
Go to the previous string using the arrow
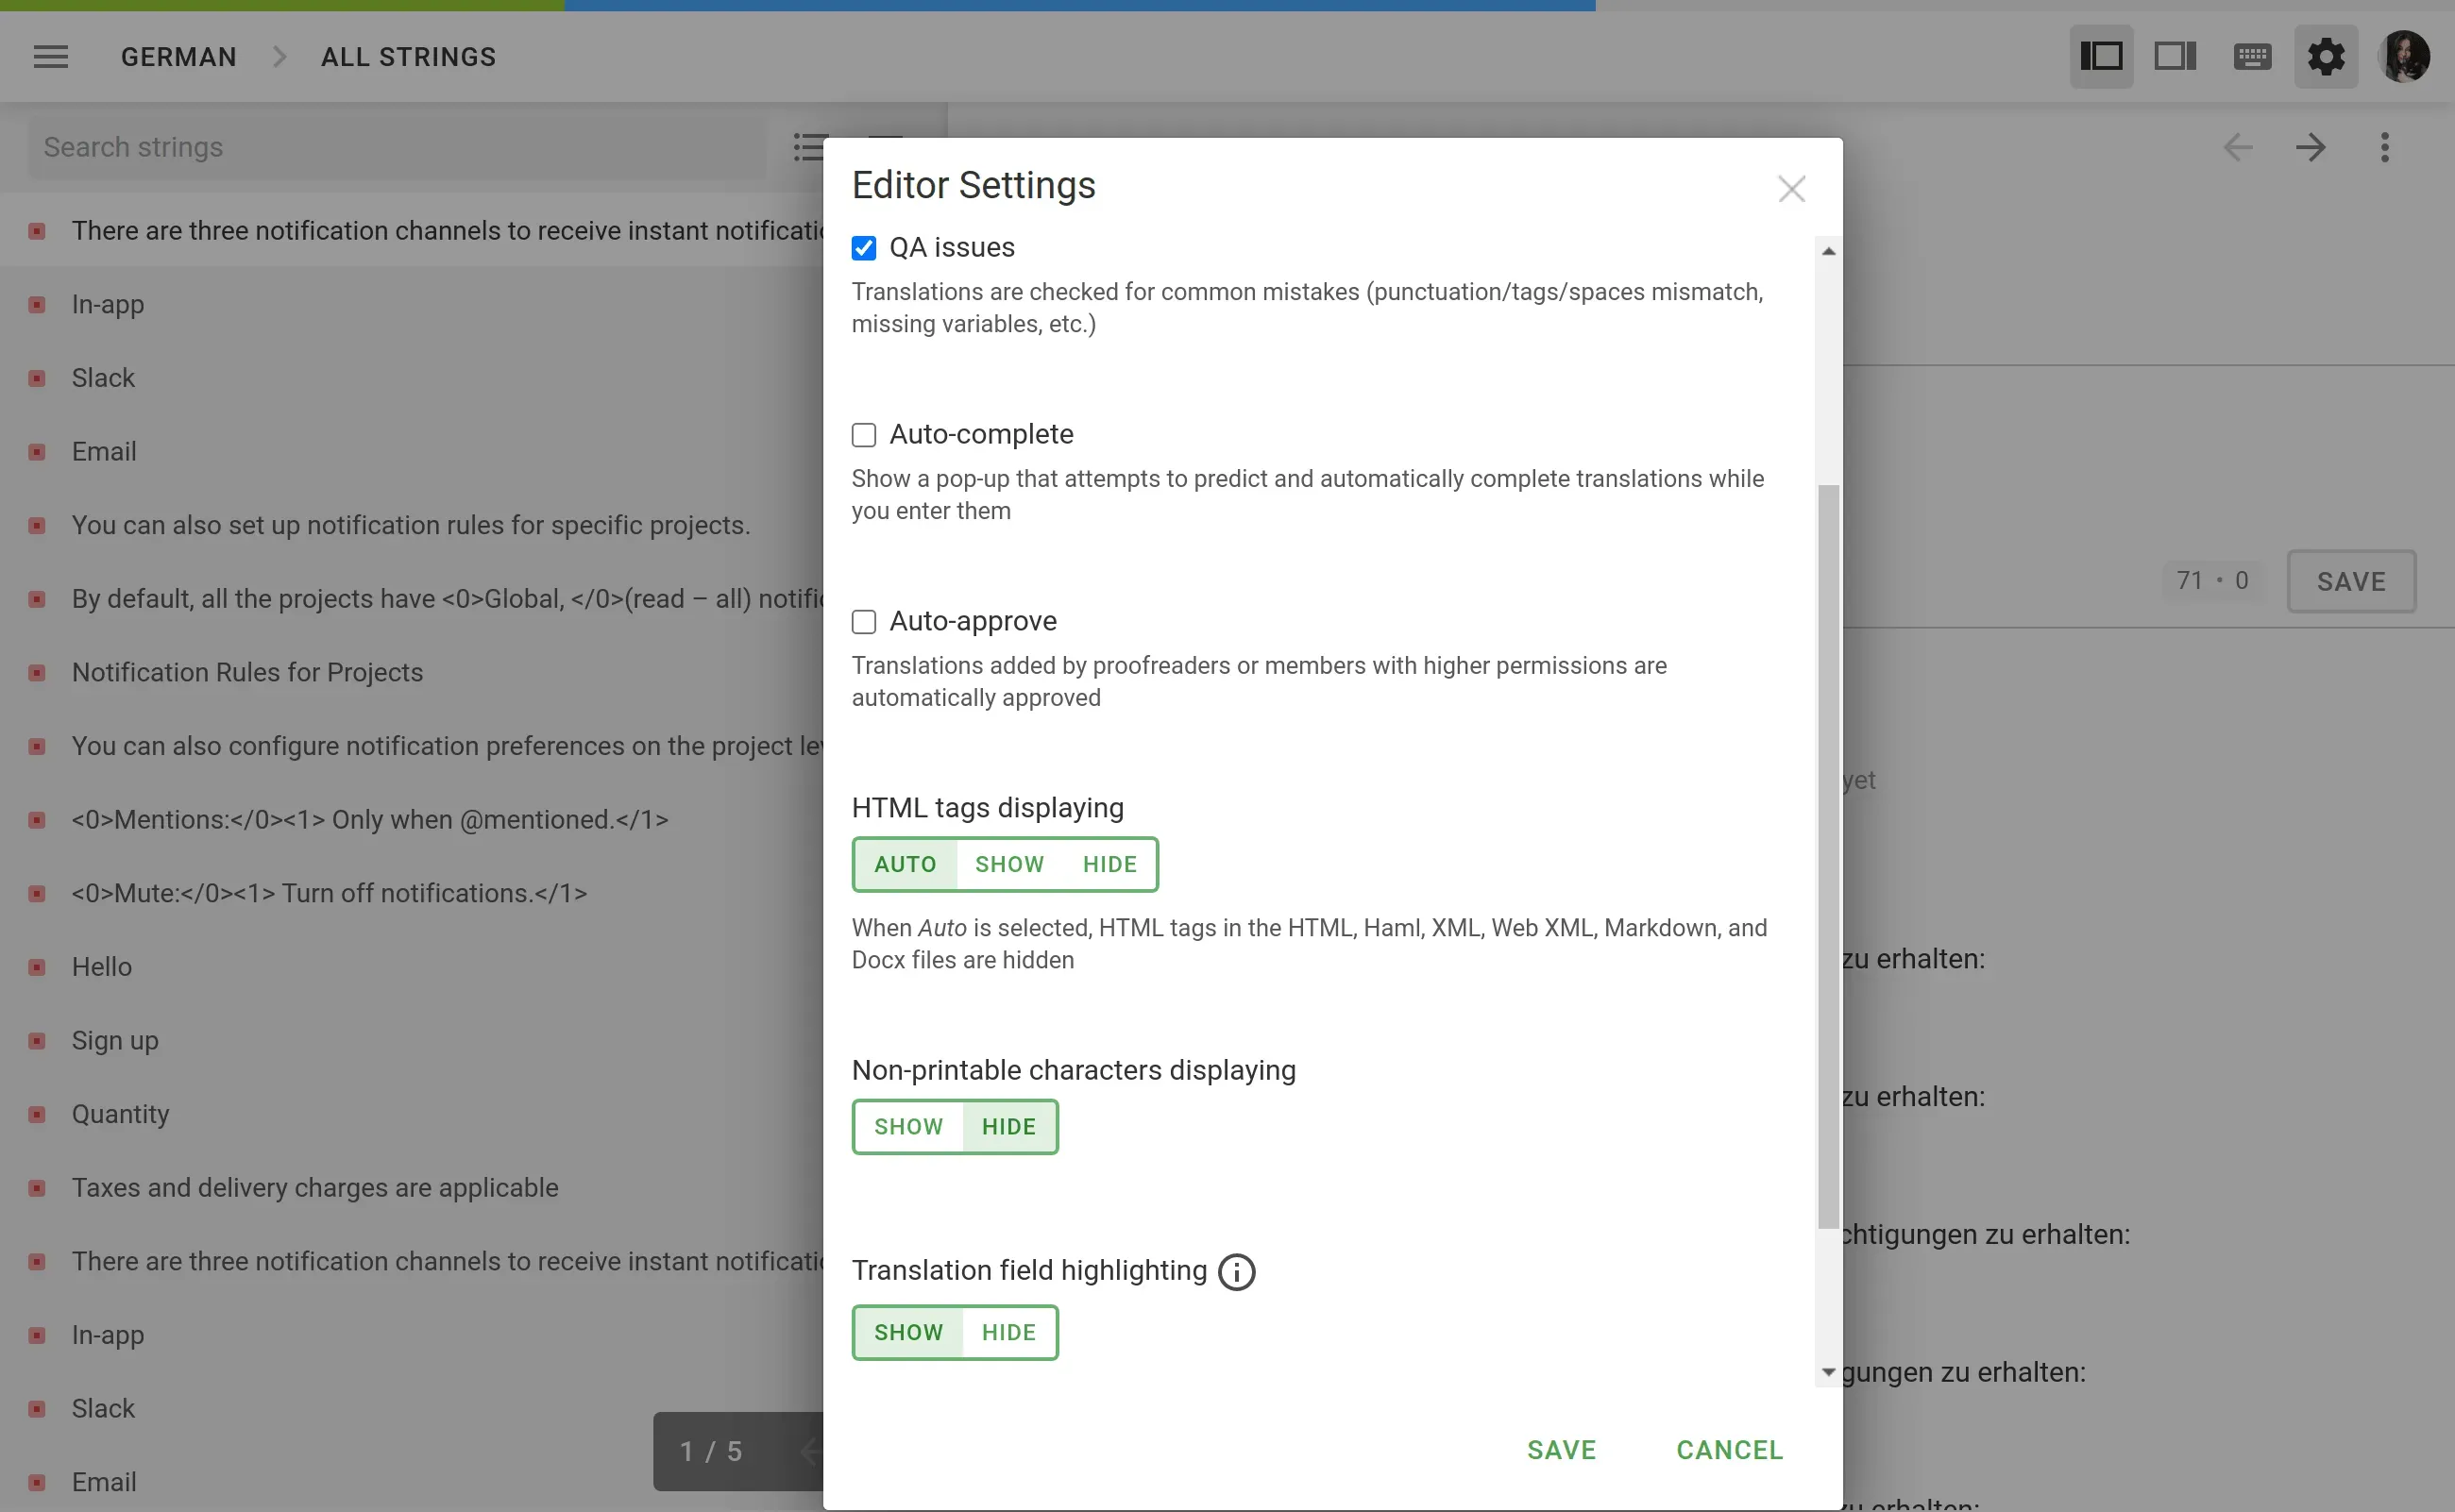[2238, 148]
